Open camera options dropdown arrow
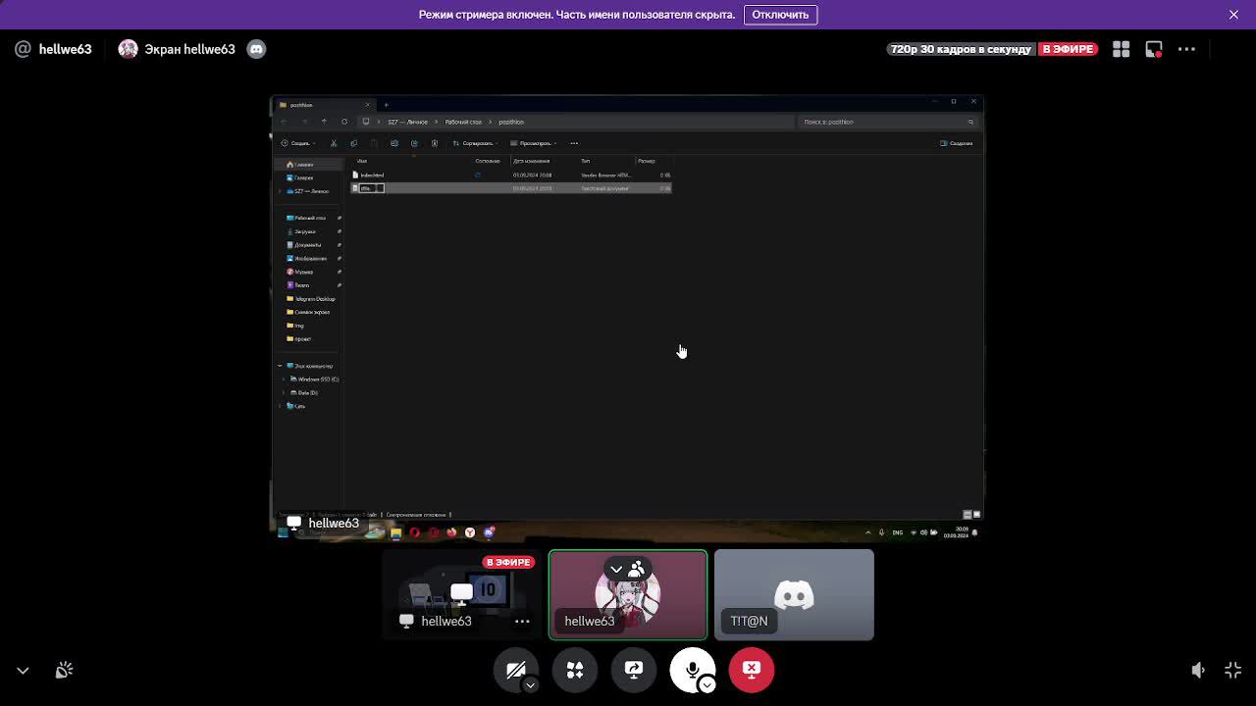This screenshot has height=706, width=1256. click(x=530, y=684)
